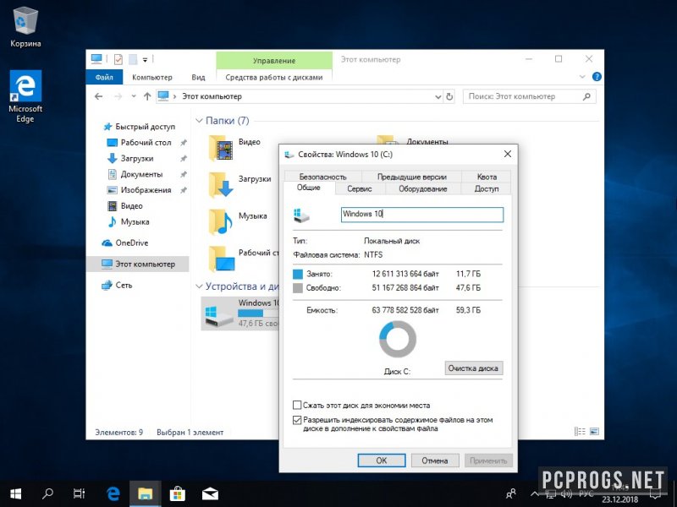The image size is (677, 507).
Task: Open Mail app from the taskbar
Action: click(x=210, y=493)
